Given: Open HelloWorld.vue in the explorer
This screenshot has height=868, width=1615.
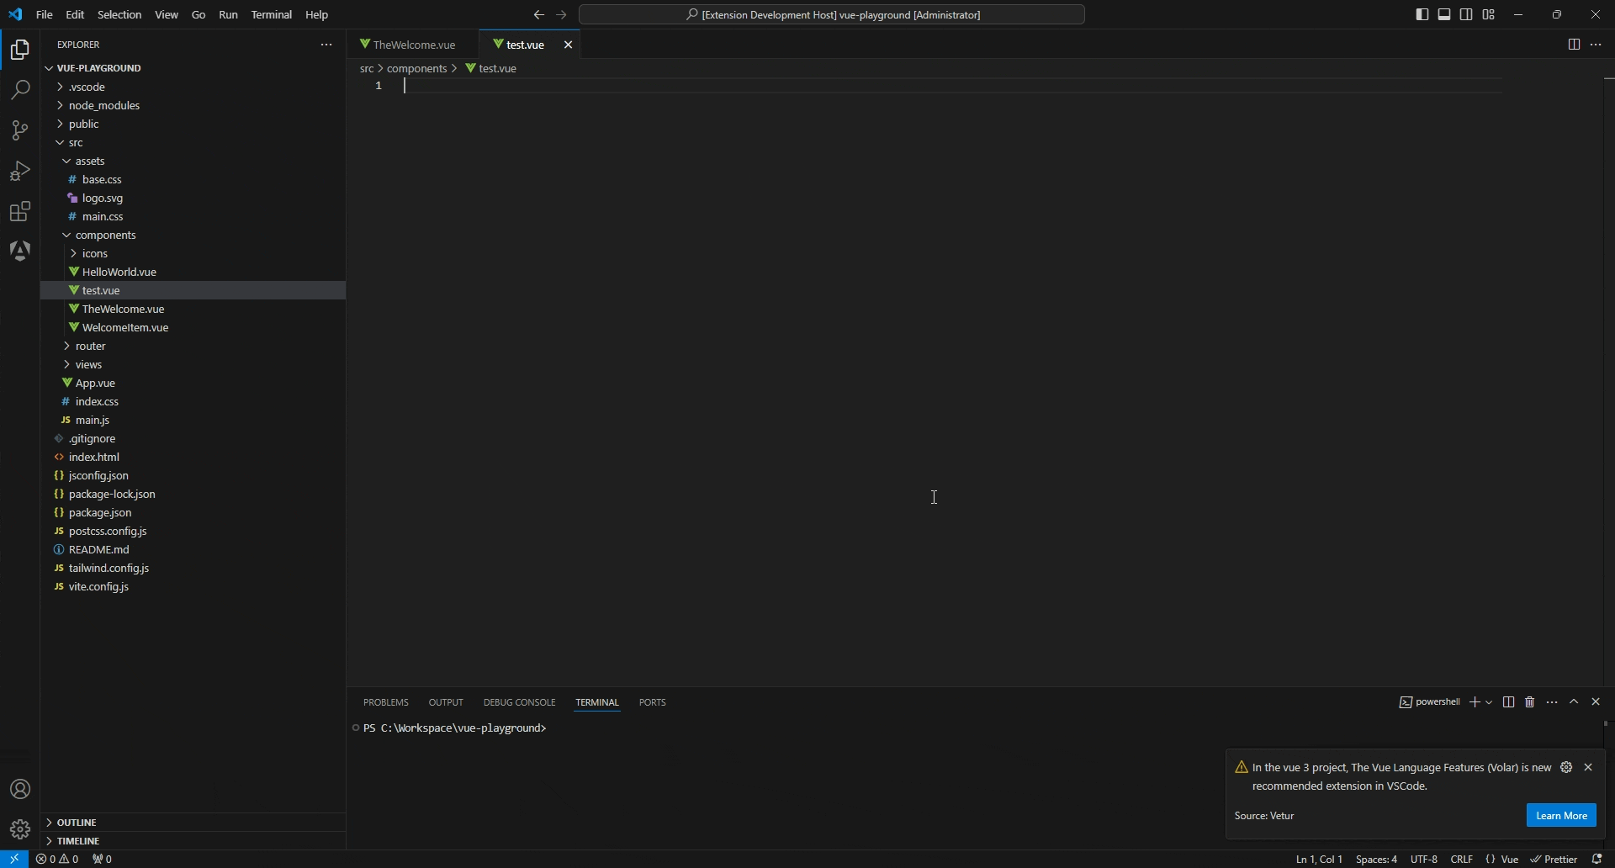Looking at the screenshot, I should (x=193, y=273).
